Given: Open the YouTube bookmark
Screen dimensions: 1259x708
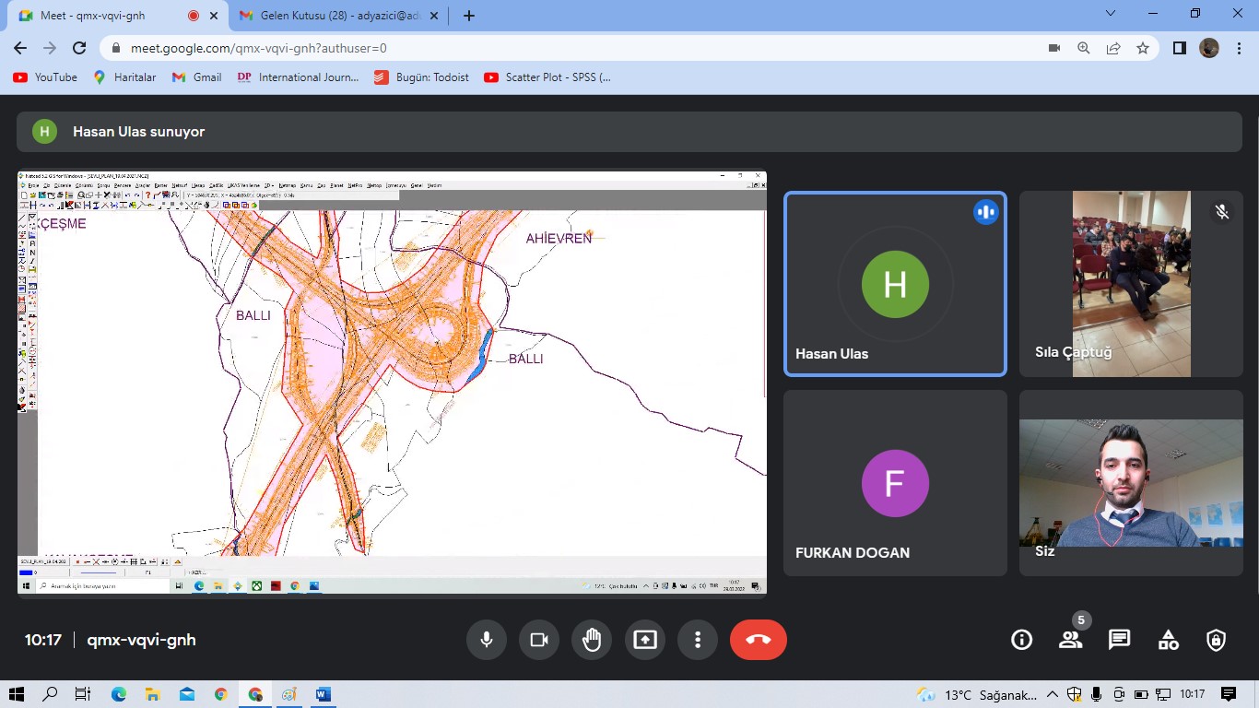Looking at the screenshot, I should [45, 77].
